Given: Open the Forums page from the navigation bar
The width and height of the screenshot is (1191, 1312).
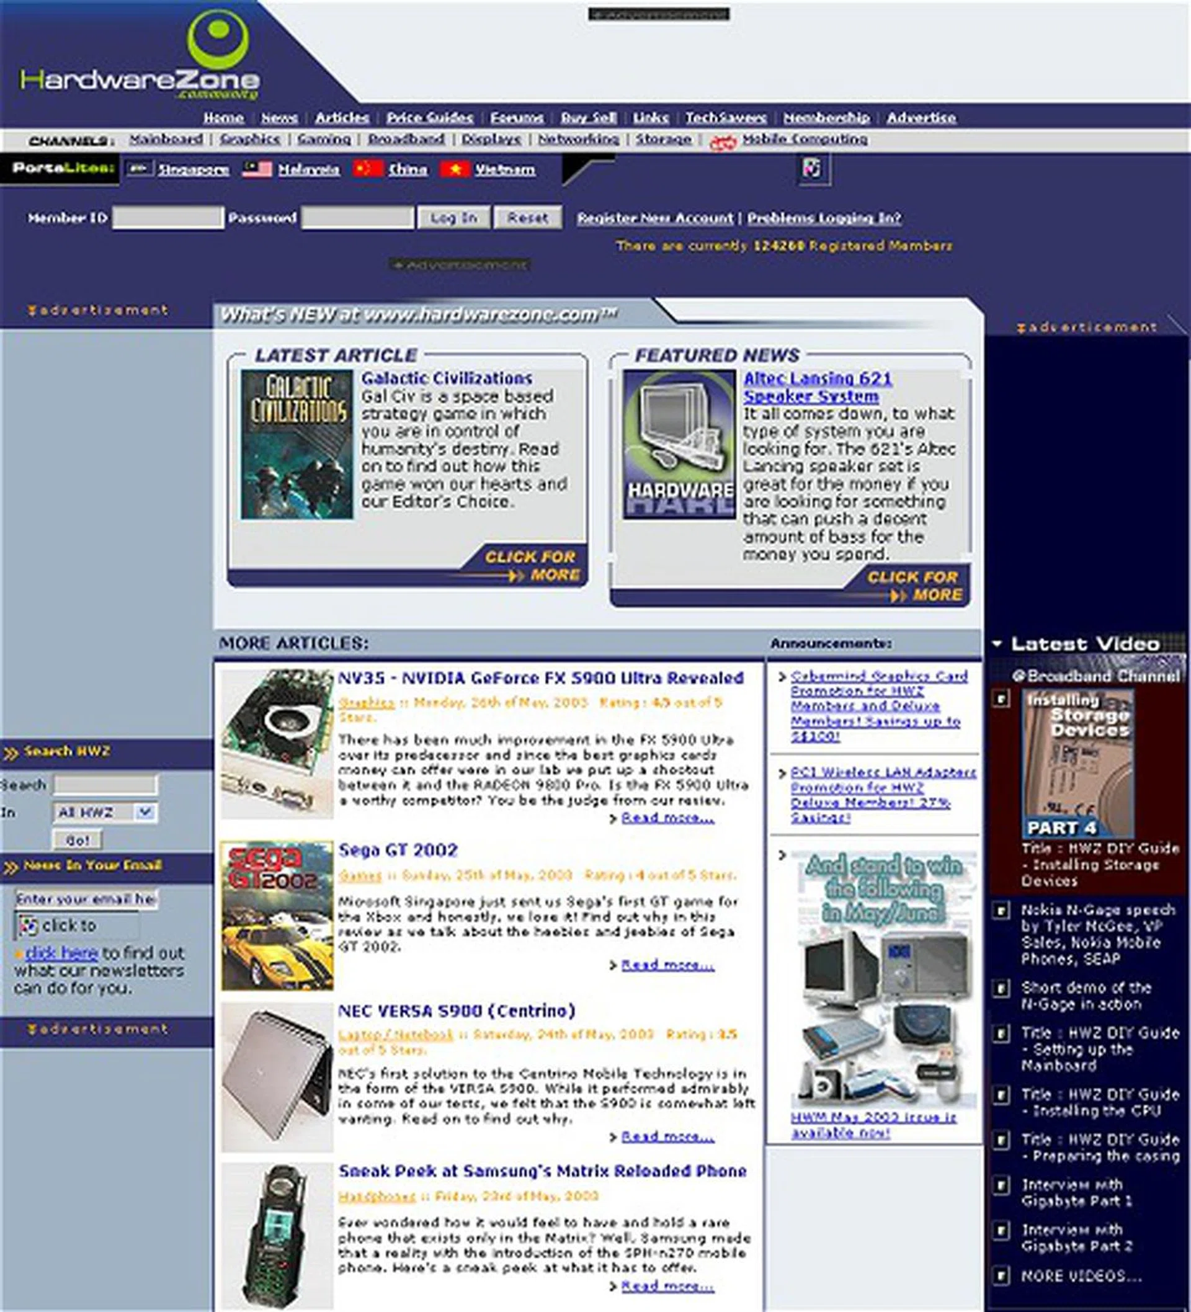Looking at the screenshot, I should (x=517, y=118).
